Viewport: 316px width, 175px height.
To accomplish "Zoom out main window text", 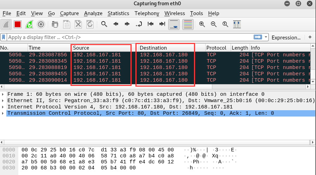I will pos(214,24).
